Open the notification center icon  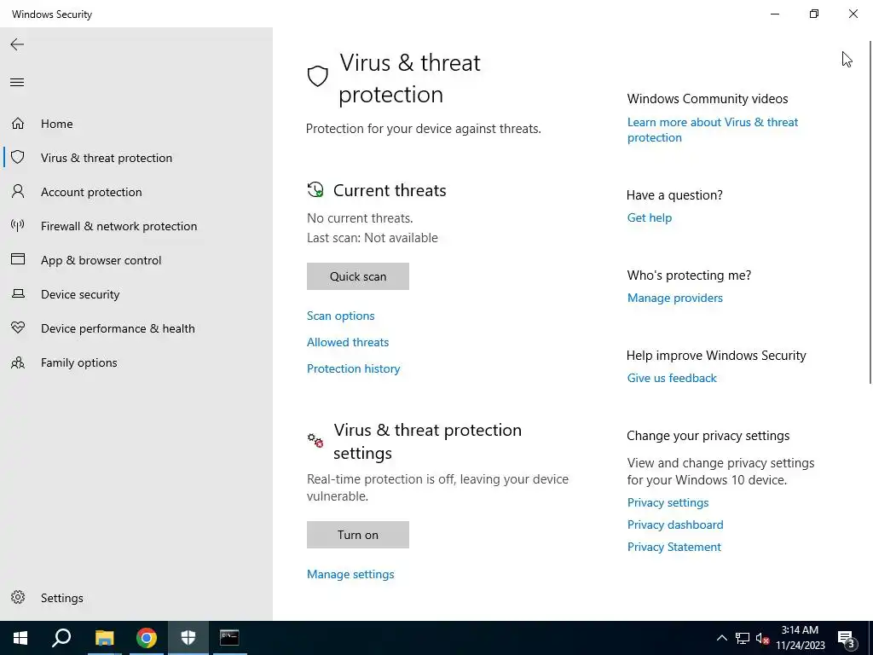[846, 640]
